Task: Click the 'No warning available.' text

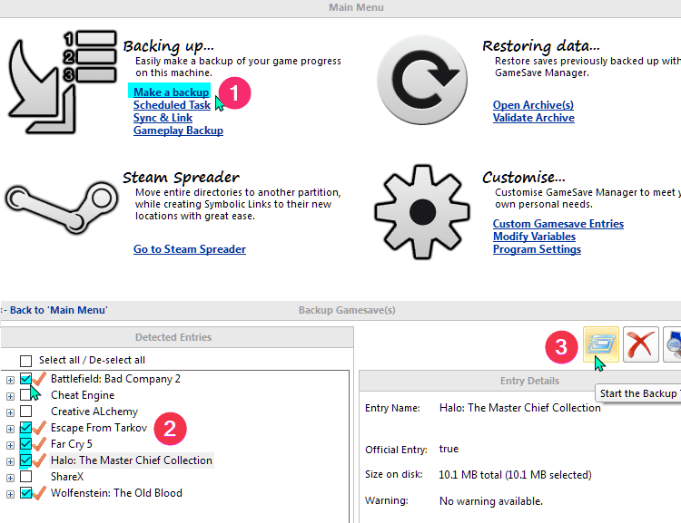Action: pos(491,501)
